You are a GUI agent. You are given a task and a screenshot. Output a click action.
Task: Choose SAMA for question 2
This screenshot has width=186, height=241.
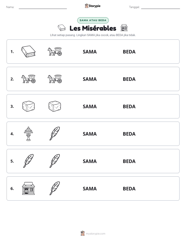pos(90,79)
